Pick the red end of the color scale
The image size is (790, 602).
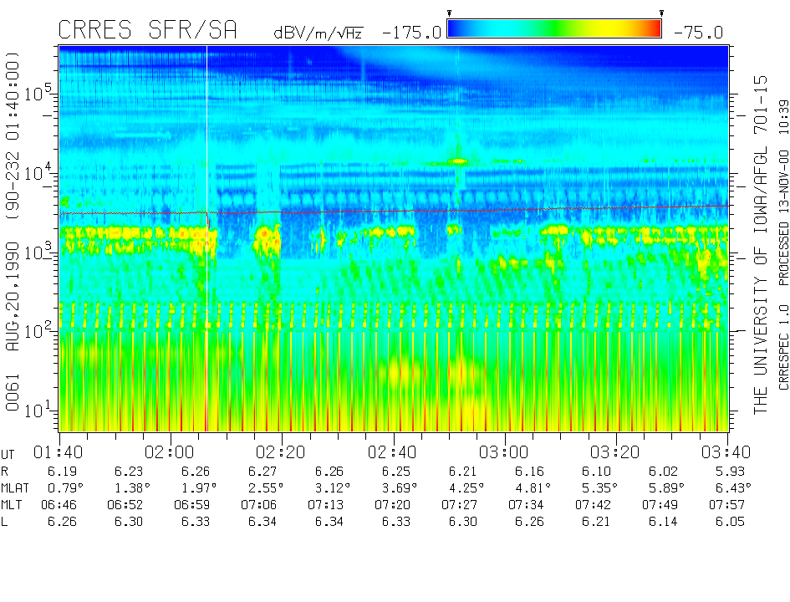(655, 29)
